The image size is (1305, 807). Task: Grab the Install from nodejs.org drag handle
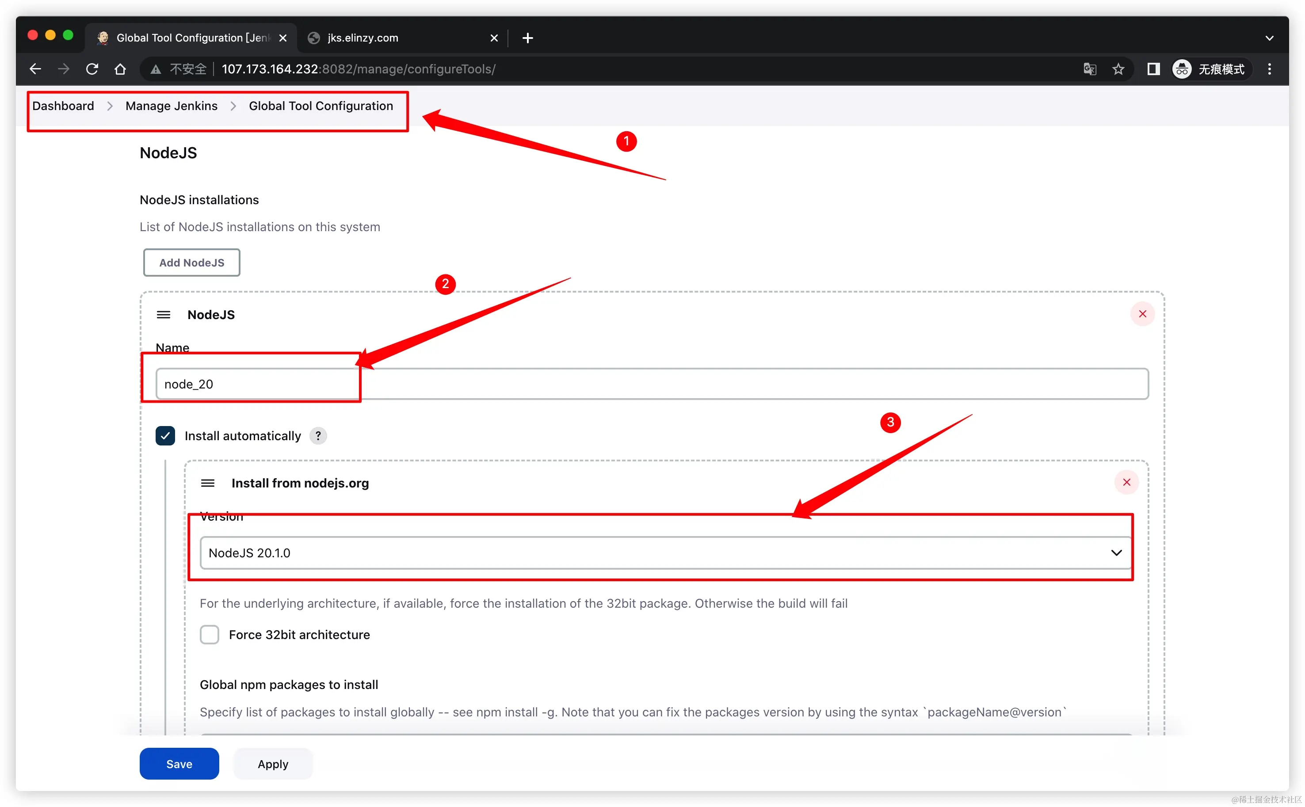(208, 483)
